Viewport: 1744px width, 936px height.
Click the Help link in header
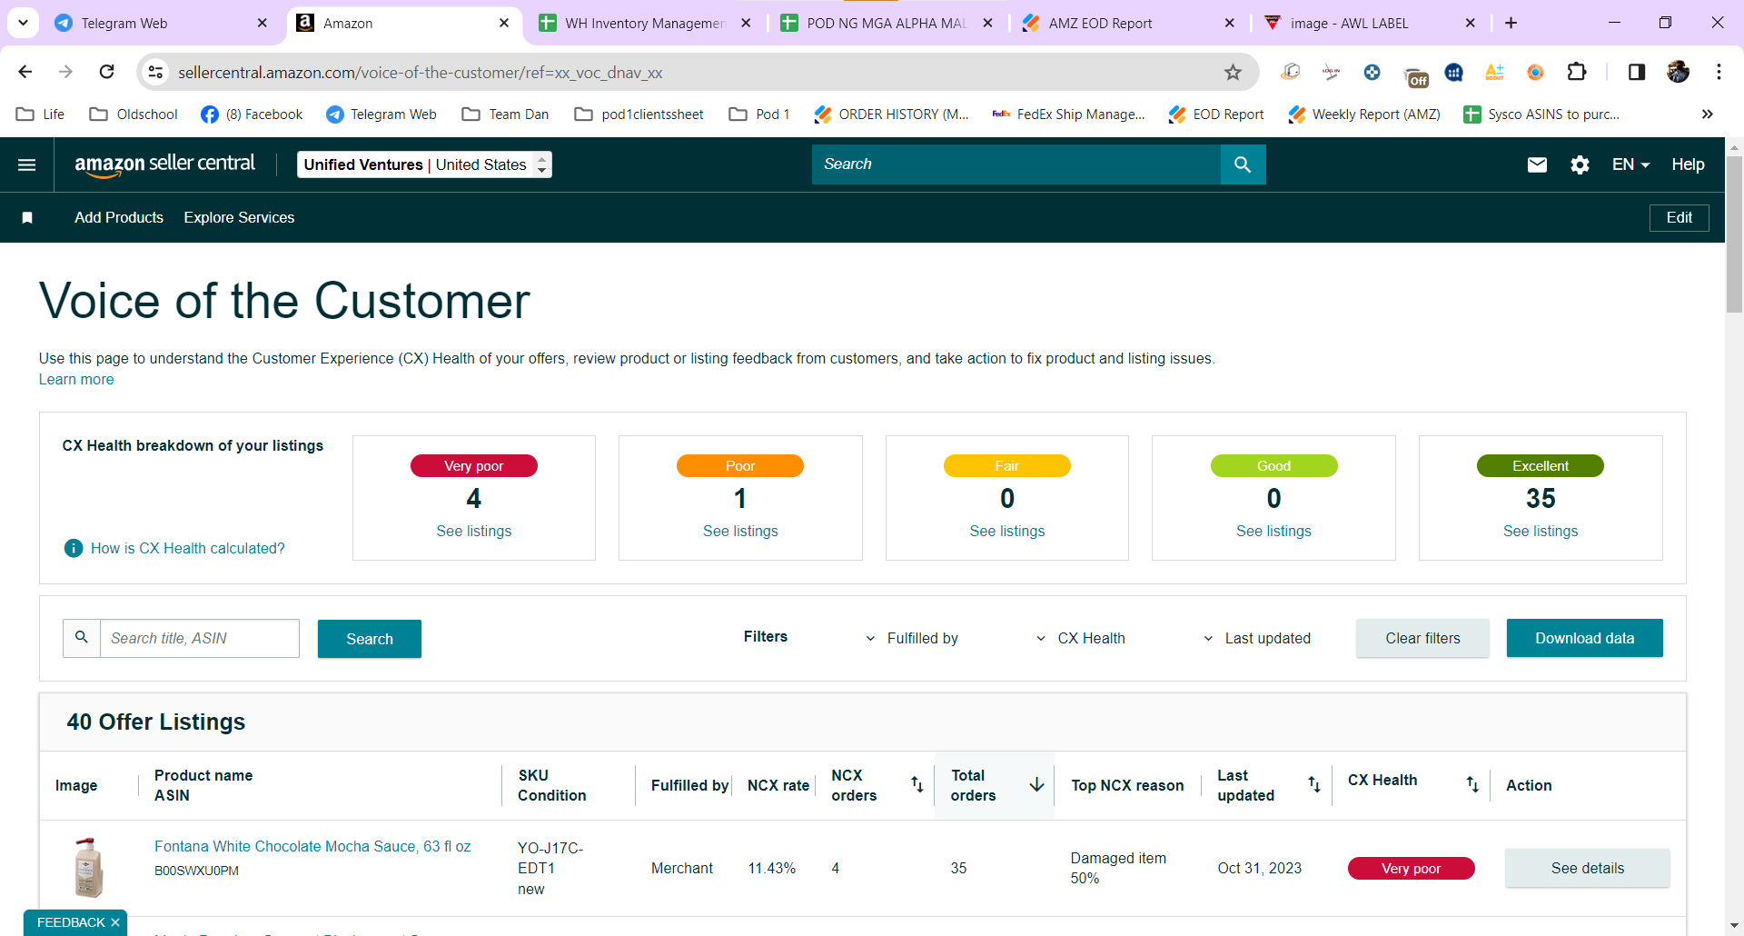tap(1688, 164)
